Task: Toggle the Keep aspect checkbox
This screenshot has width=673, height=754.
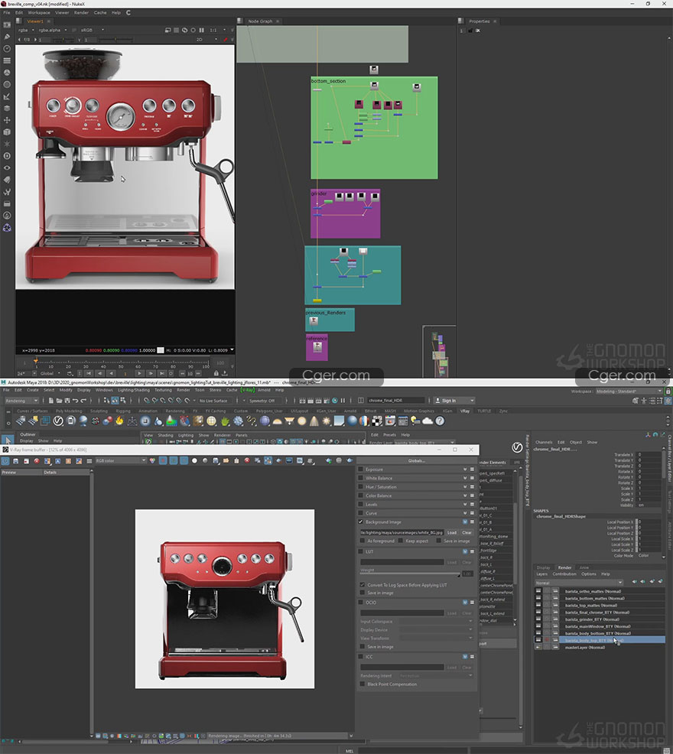Action: 401,541
